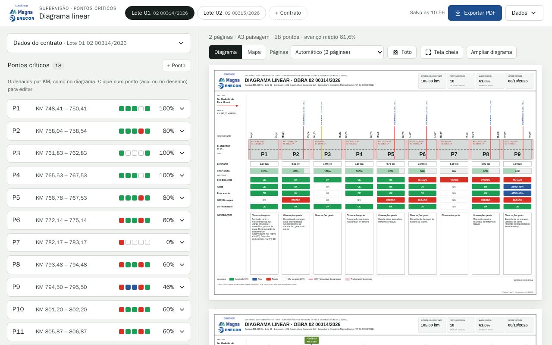
Task: Expand point P5 row chevron
Action: coord(182,198)
